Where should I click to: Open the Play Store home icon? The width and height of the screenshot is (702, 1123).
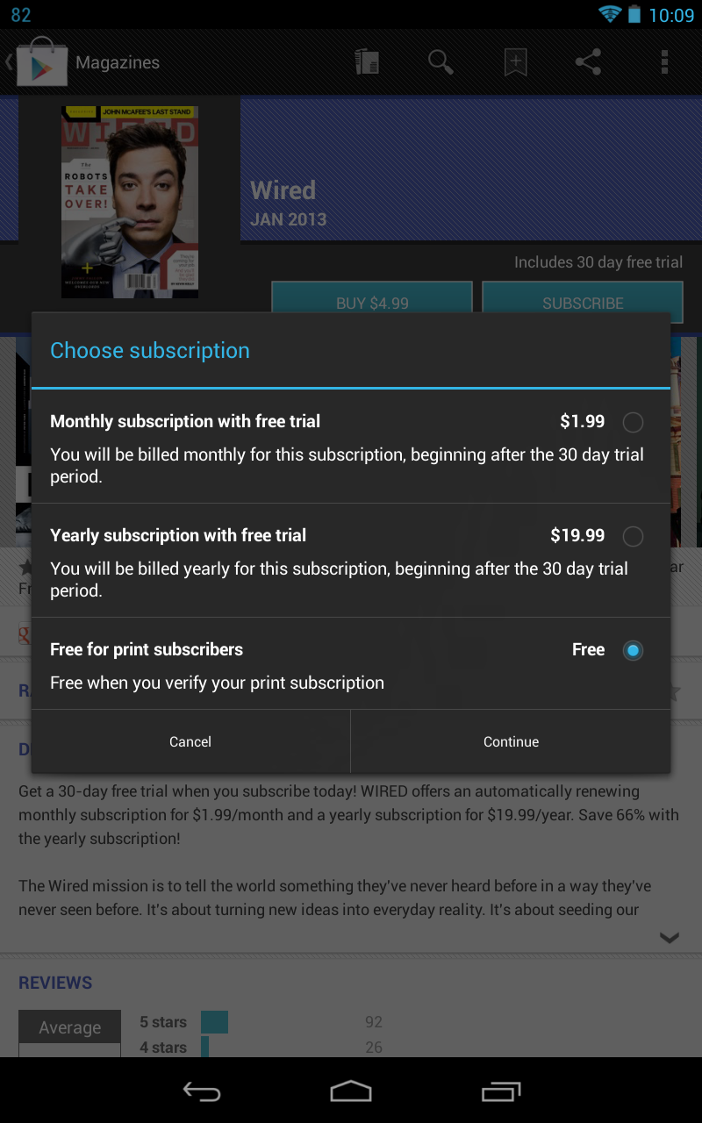41,61
